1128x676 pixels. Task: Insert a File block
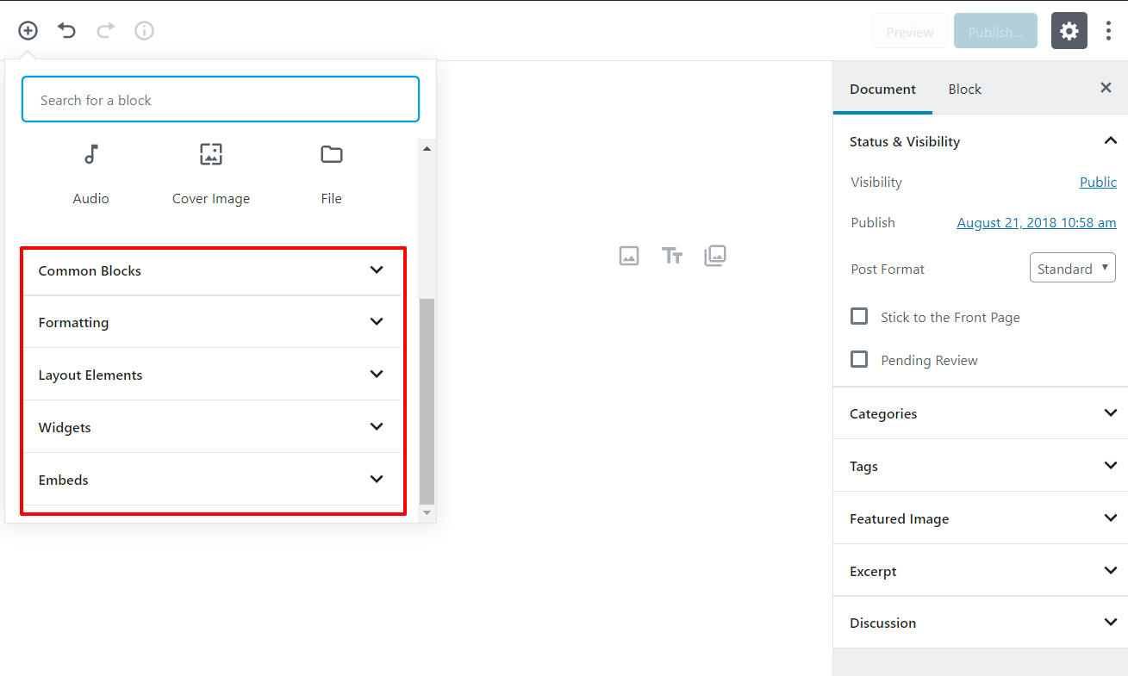332,175
